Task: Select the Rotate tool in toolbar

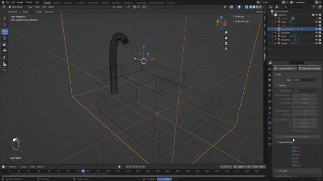Action: pos(5,38)
